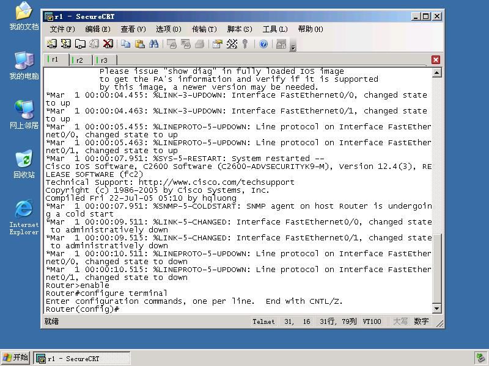Click the Quick Connect lightning icon
Screen dimensions: 489x366
click(x=66, y=44)
